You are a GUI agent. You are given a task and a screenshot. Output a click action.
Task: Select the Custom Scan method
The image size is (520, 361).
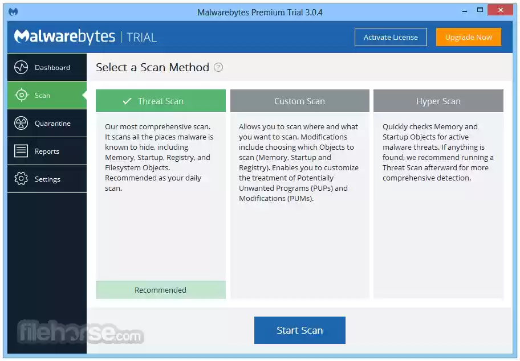299,101
